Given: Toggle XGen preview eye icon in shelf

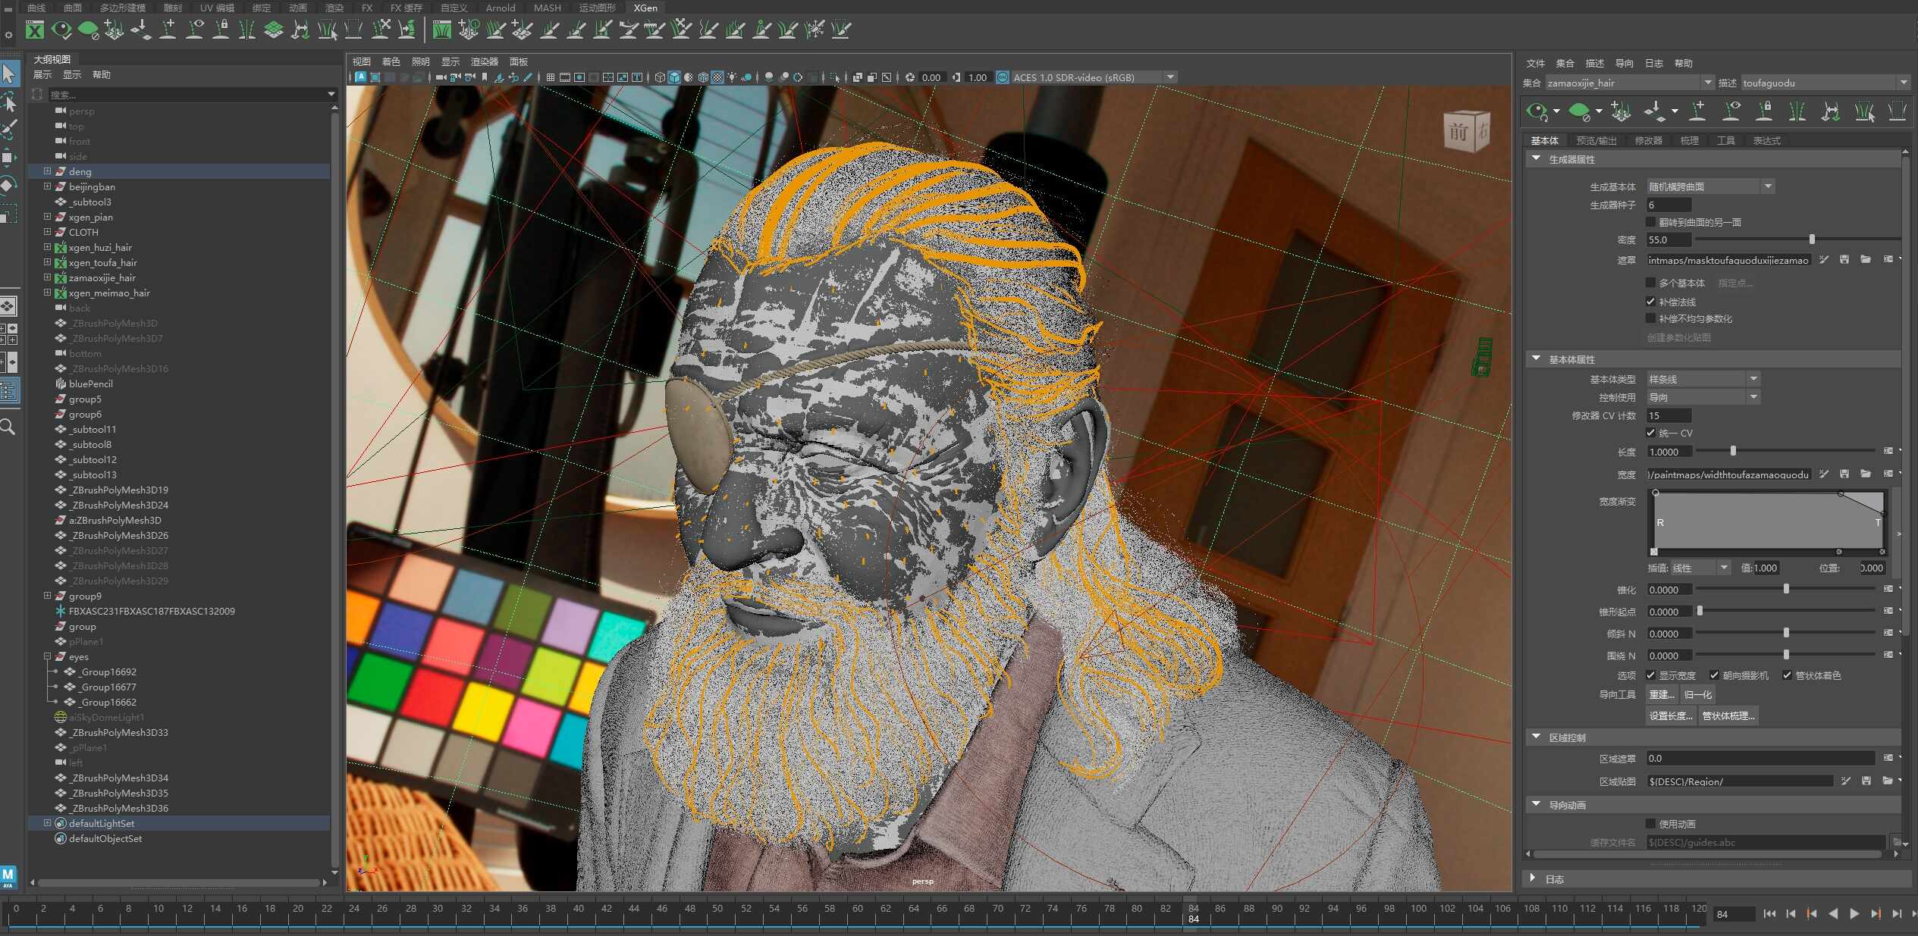Looking at the screenshot, I should [61, 30].
